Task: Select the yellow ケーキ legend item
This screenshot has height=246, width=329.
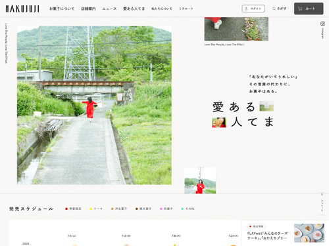Action: pyautogui.click(x=96, y=209)
